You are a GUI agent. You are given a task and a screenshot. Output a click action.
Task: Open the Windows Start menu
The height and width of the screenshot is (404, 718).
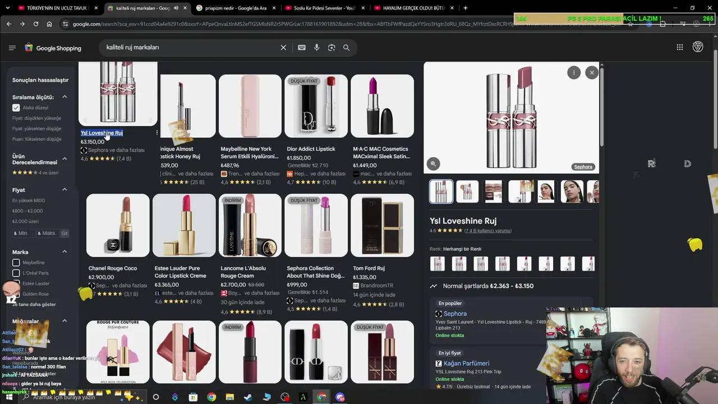(x=9, y=397)
